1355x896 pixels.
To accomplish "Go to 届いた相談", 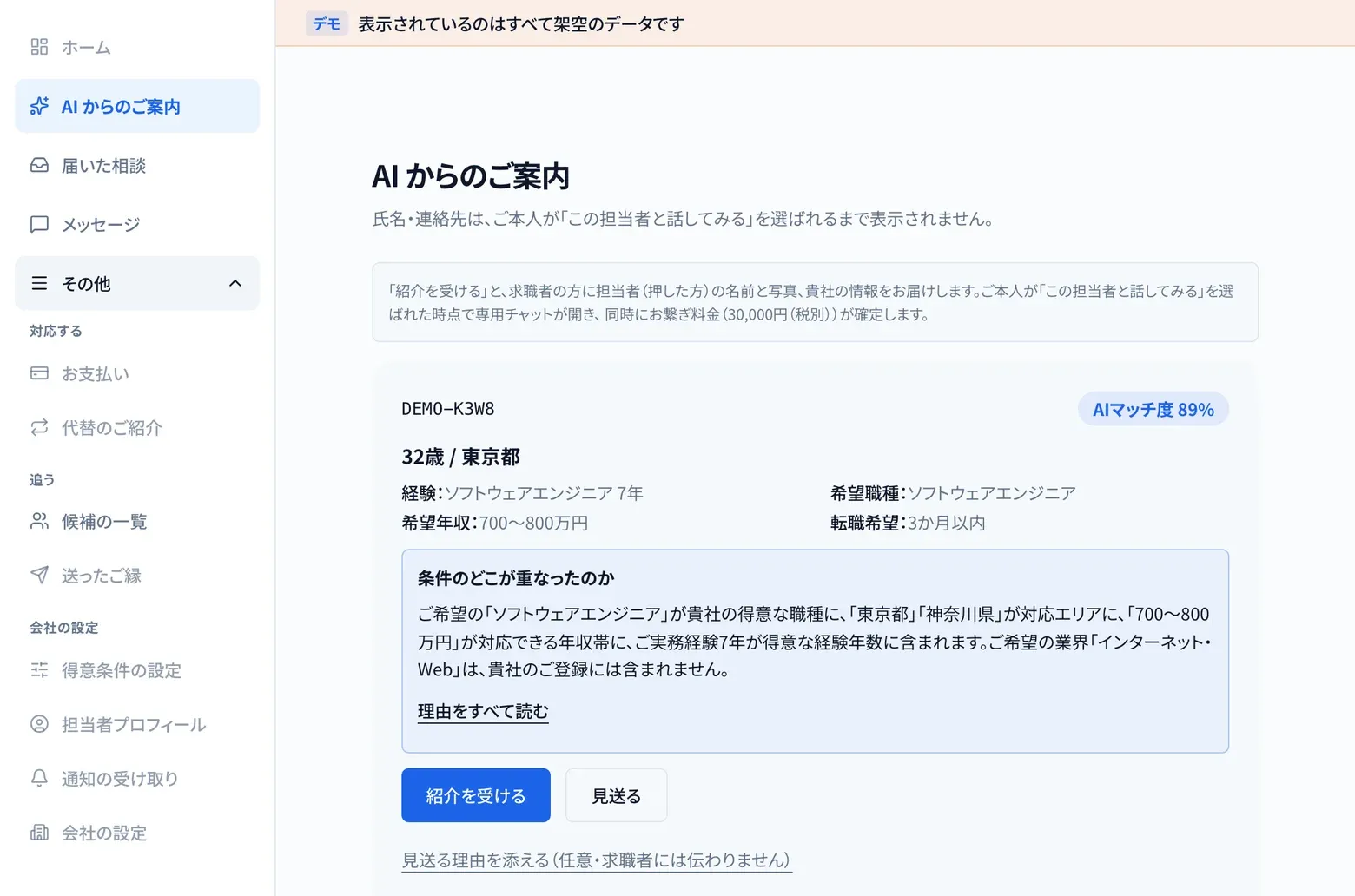I will (x=137, y=165).
